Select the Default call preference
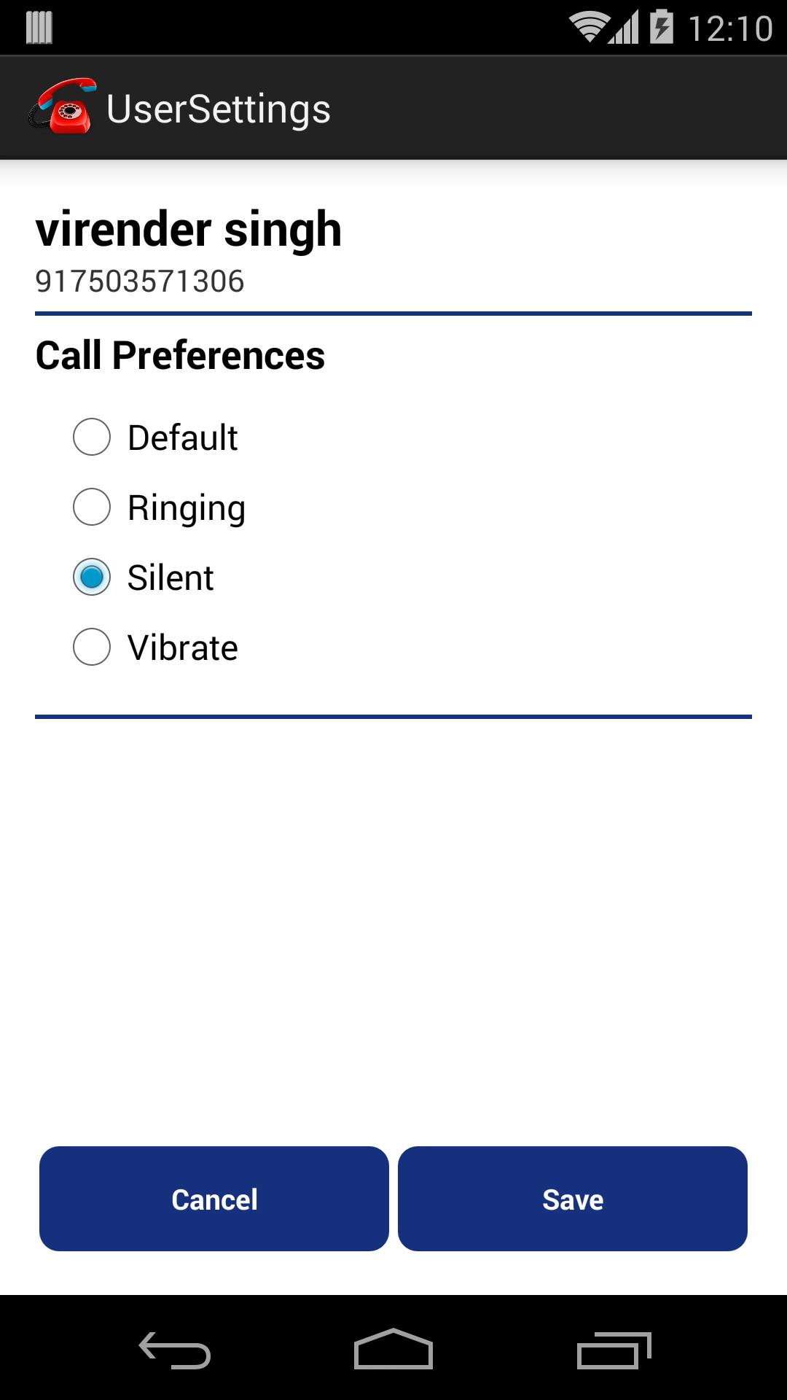Image resolution: width=787 pixels, height=1400 pixels. click(x=92, y=437)
